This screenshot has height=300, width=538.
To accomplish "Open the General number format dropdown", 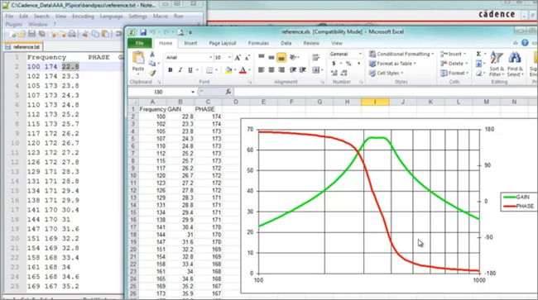I will pos(360,54).
